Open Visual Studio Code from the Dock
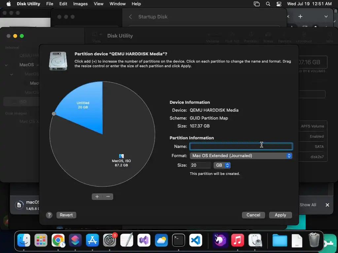This screenshot has height=253, width=338. (x=196, y=240)
